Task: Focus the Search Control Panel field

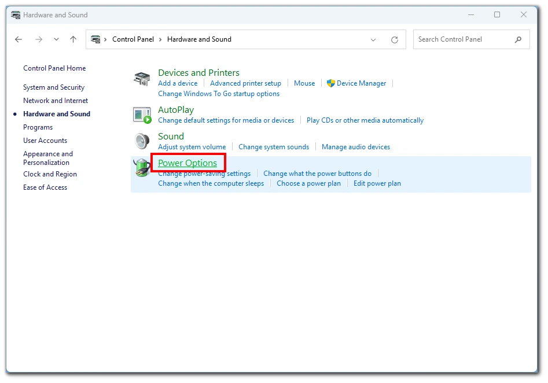Action: (471, 39)
